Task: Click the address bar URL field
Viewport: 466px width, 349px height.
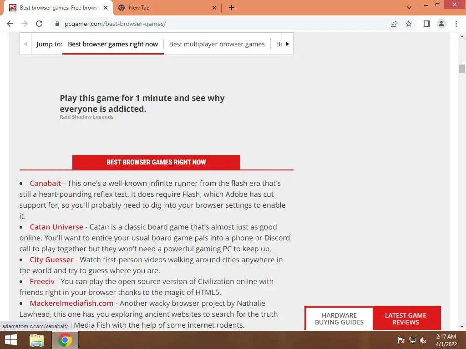Action: click(x=220, y=24)
